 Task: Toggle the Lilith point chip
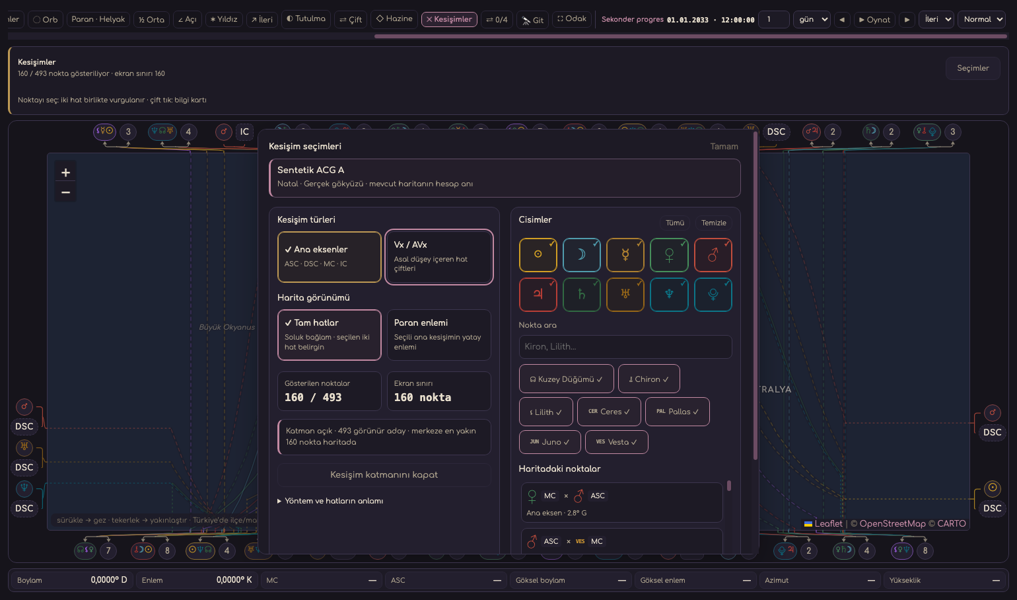coord(546,412)
